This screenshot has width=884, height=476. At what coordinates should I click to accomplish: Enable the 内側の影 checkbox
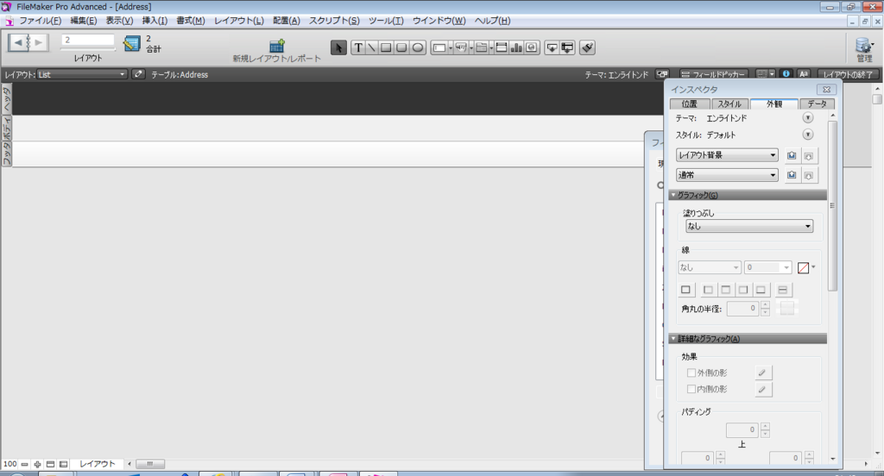coord(691,389)
